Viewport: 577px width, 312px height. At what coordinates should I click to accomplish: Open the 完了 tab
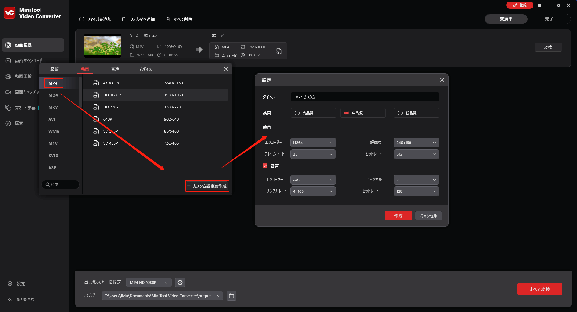[549, 19]
